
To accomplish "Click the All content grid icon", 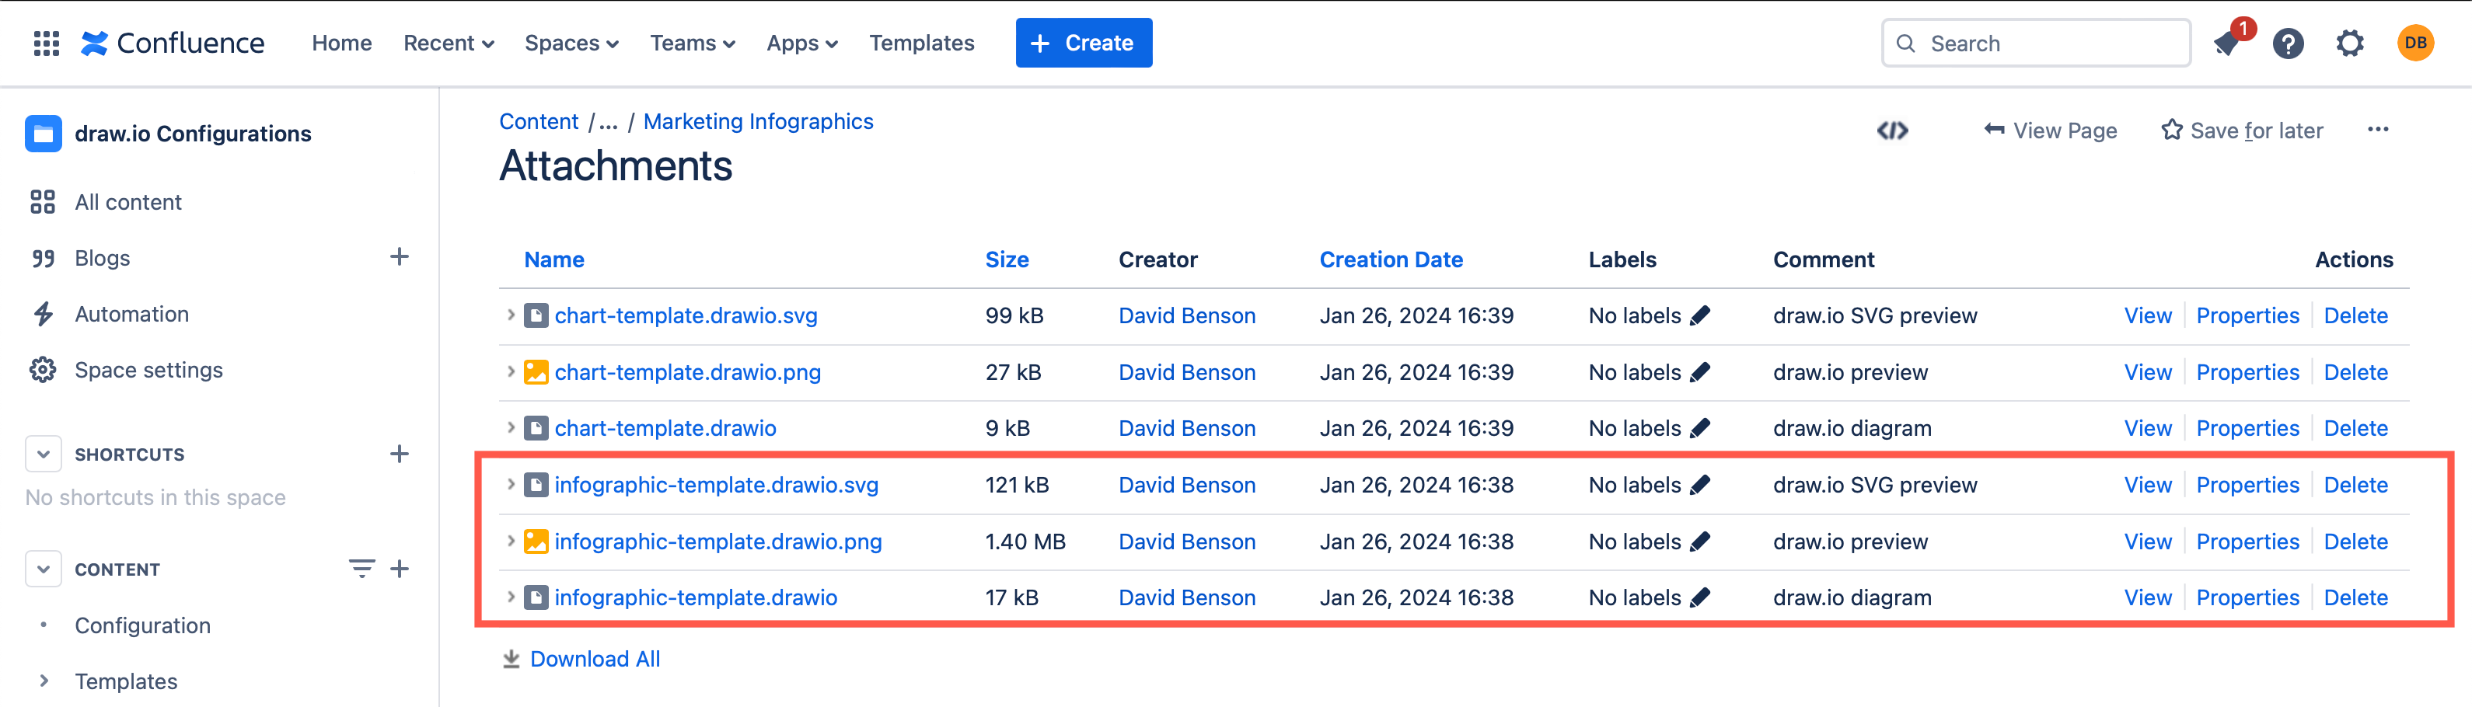I will pos(42,201).
